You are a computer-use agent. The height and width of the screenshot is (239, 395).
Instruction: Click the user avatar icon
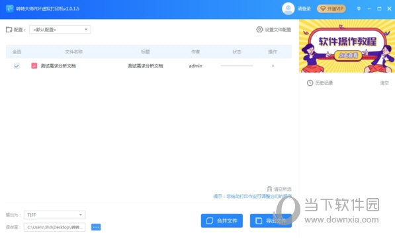[x=288, y=9]
